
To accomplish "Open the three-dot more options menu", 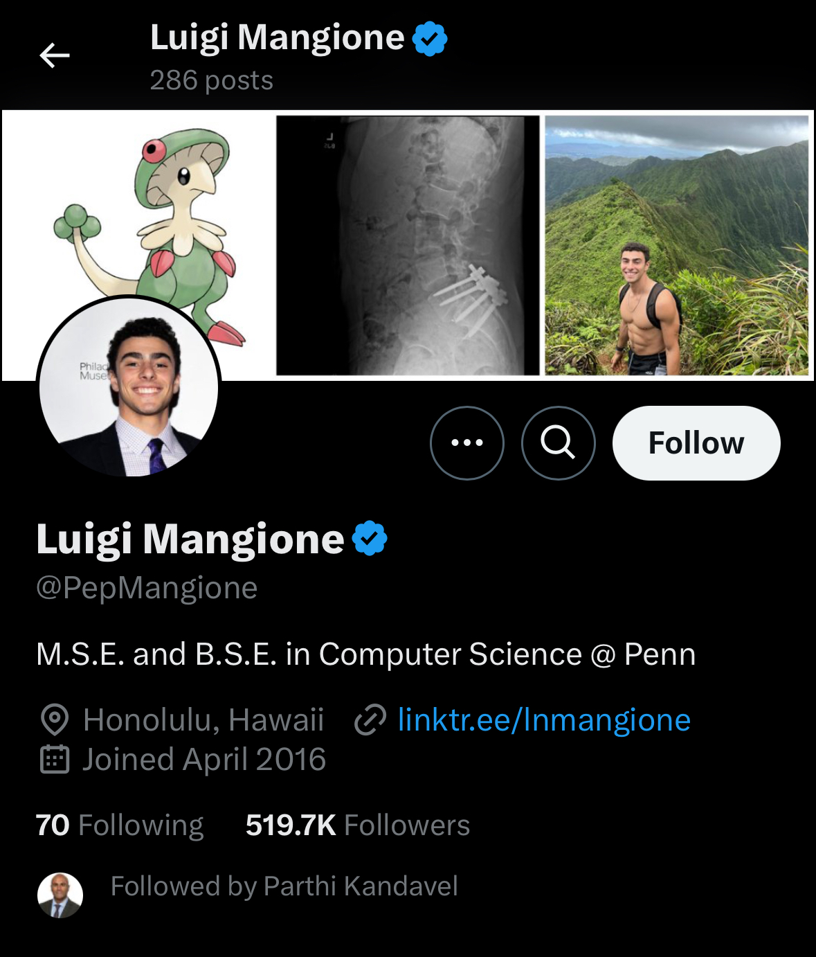I will pyautogui.click(x=467, y=443).
